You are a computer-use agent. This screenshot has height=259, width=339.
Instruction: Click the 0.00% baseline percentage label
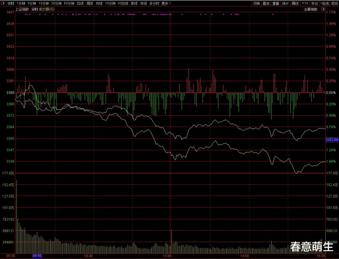click(x=331, y=93)
